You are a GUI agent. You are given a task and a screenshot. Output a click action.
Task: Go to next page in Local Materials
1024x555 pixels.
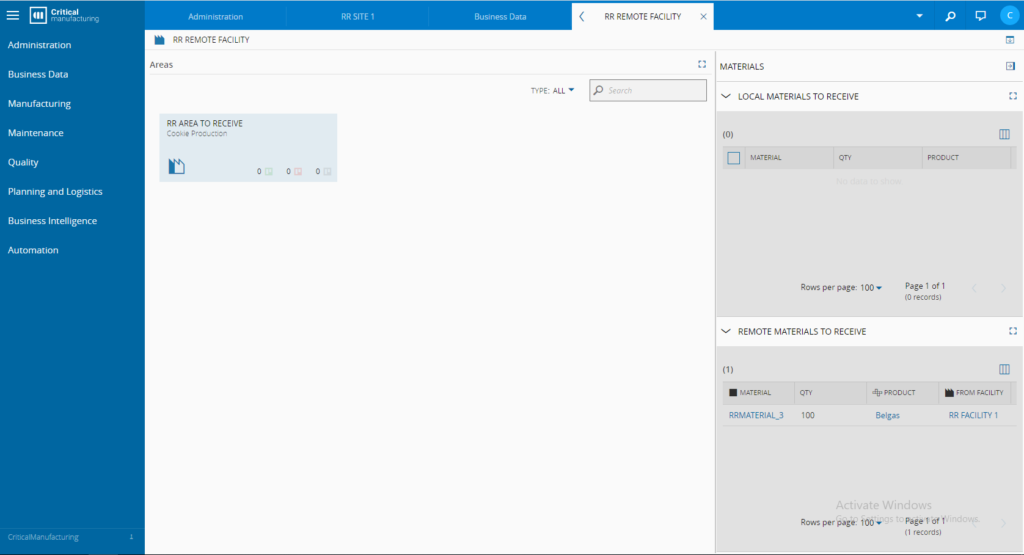click(1003, 288)
